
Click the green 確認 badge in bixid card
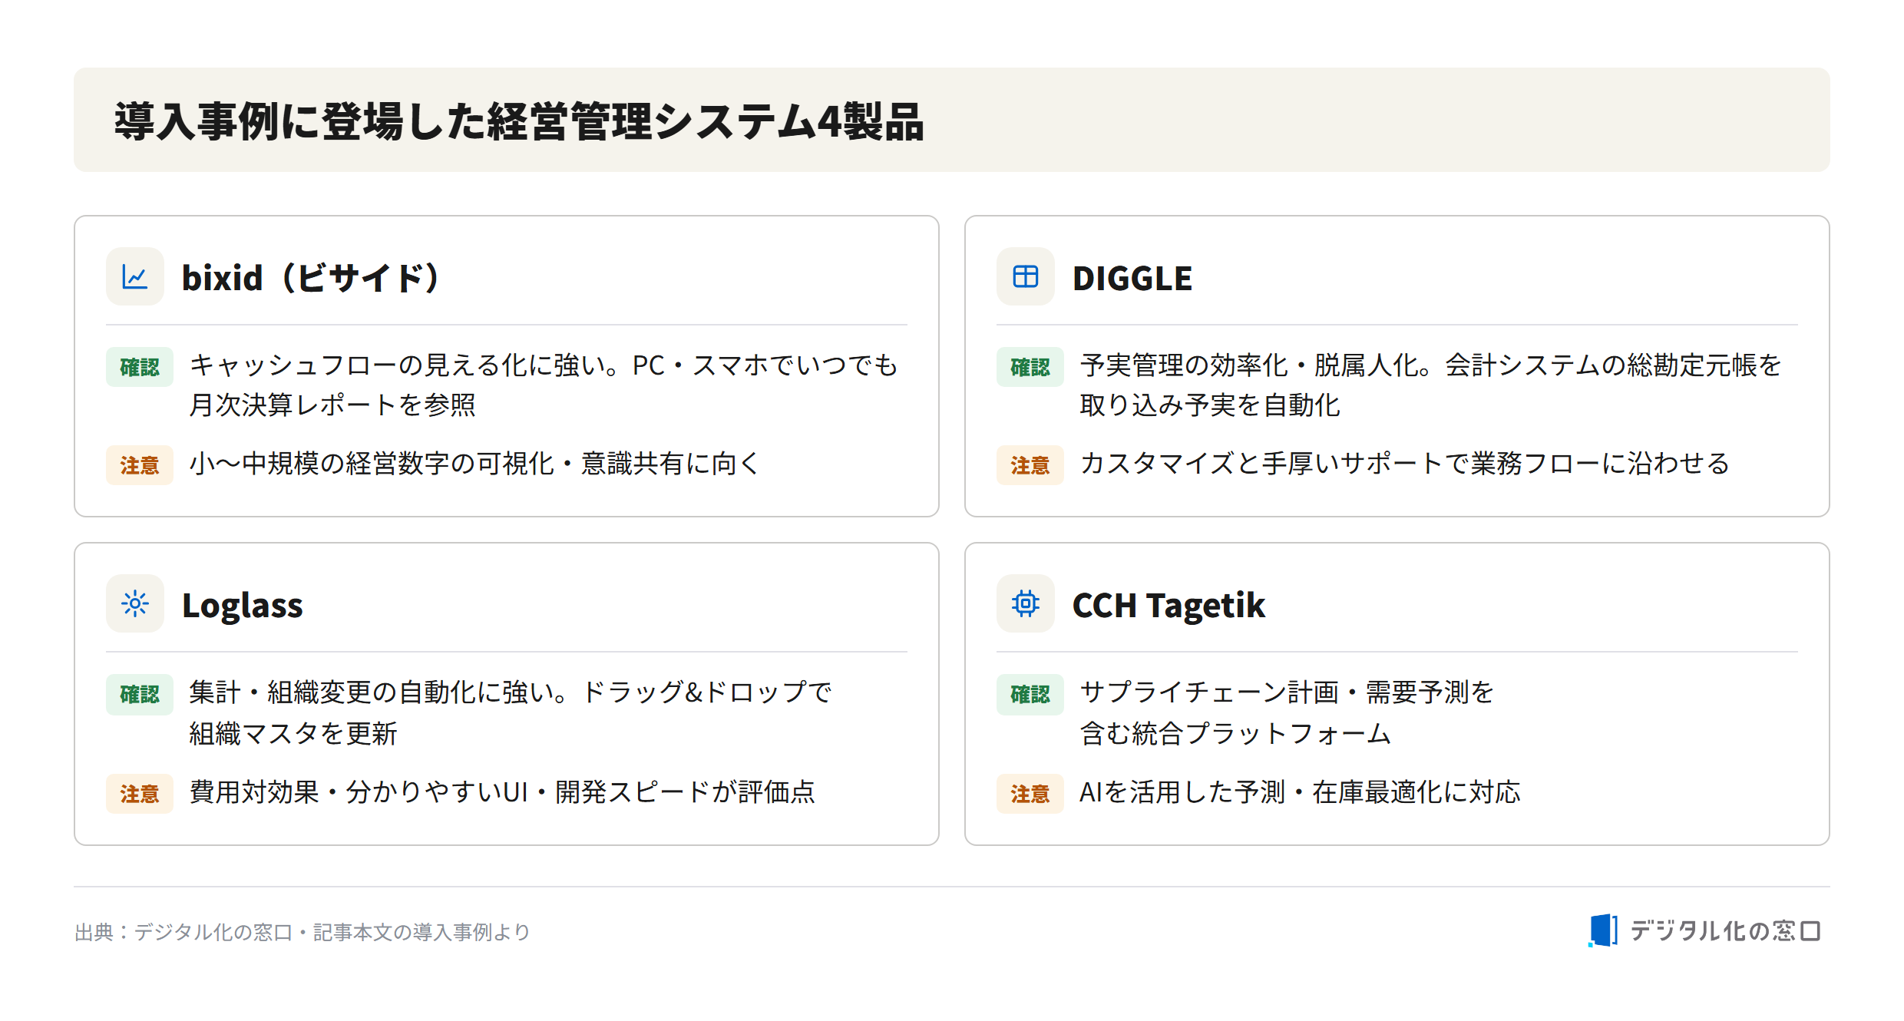point(140,367)
